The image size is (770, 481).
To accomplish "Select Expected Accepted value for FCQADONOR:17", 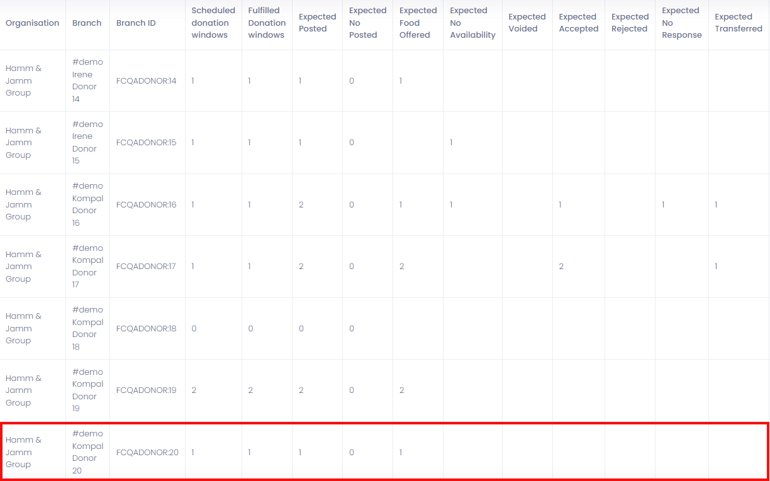I will coord(561,267).
